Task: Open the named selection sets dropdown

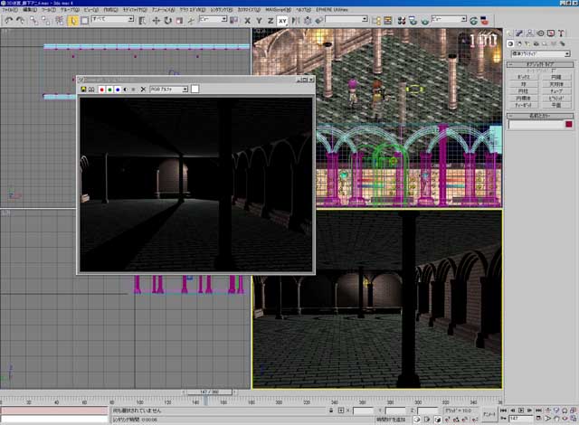Action: (x=346, y=19)
